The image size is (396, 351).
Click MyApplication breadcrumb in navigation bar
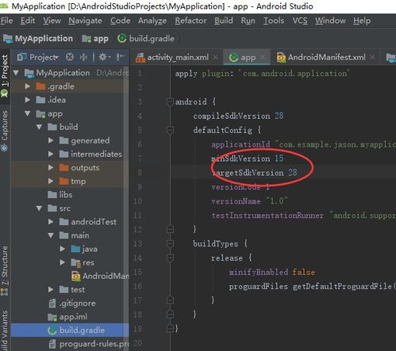click(38, 39)
